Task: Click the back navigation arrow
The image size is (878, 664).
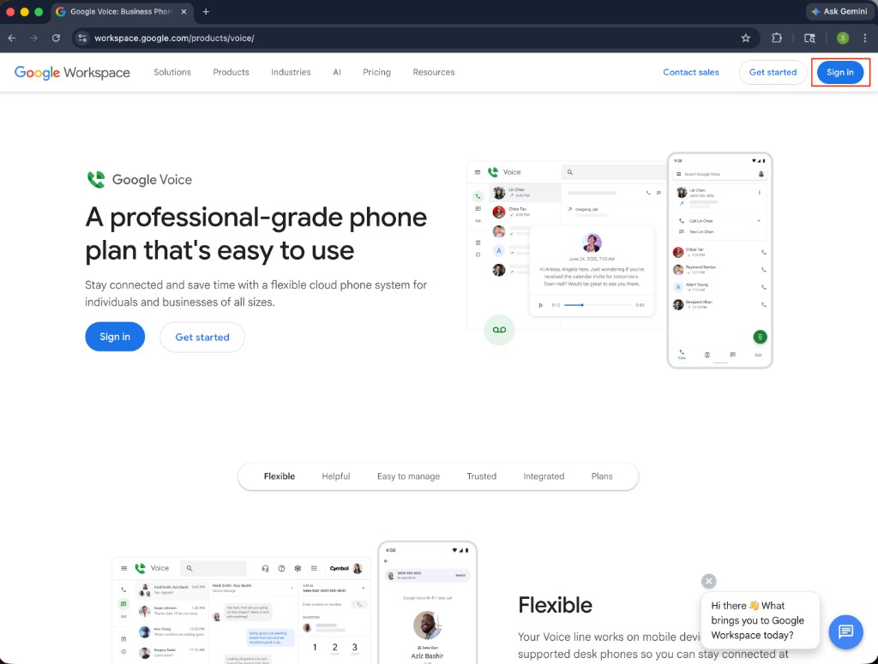Action: click(13, 38)
